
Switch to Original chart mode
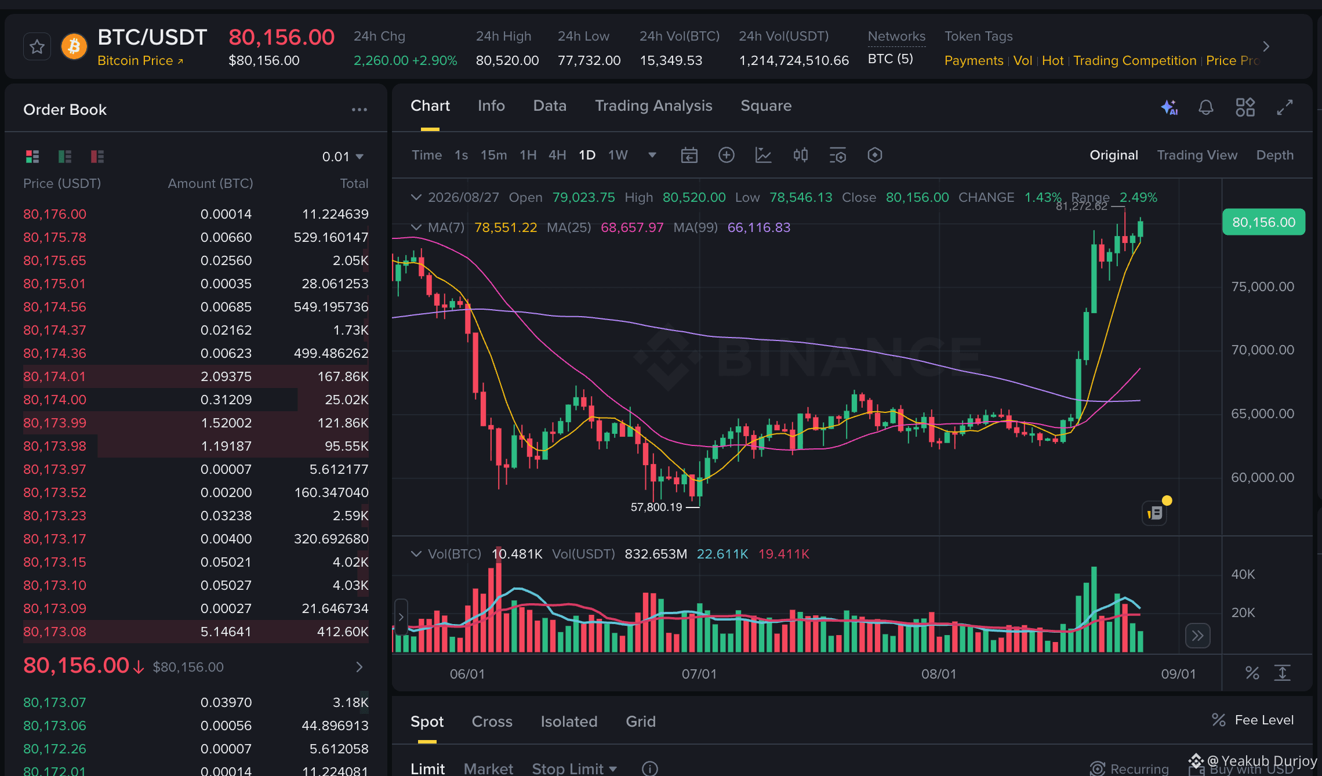[x=1114, y=155]
